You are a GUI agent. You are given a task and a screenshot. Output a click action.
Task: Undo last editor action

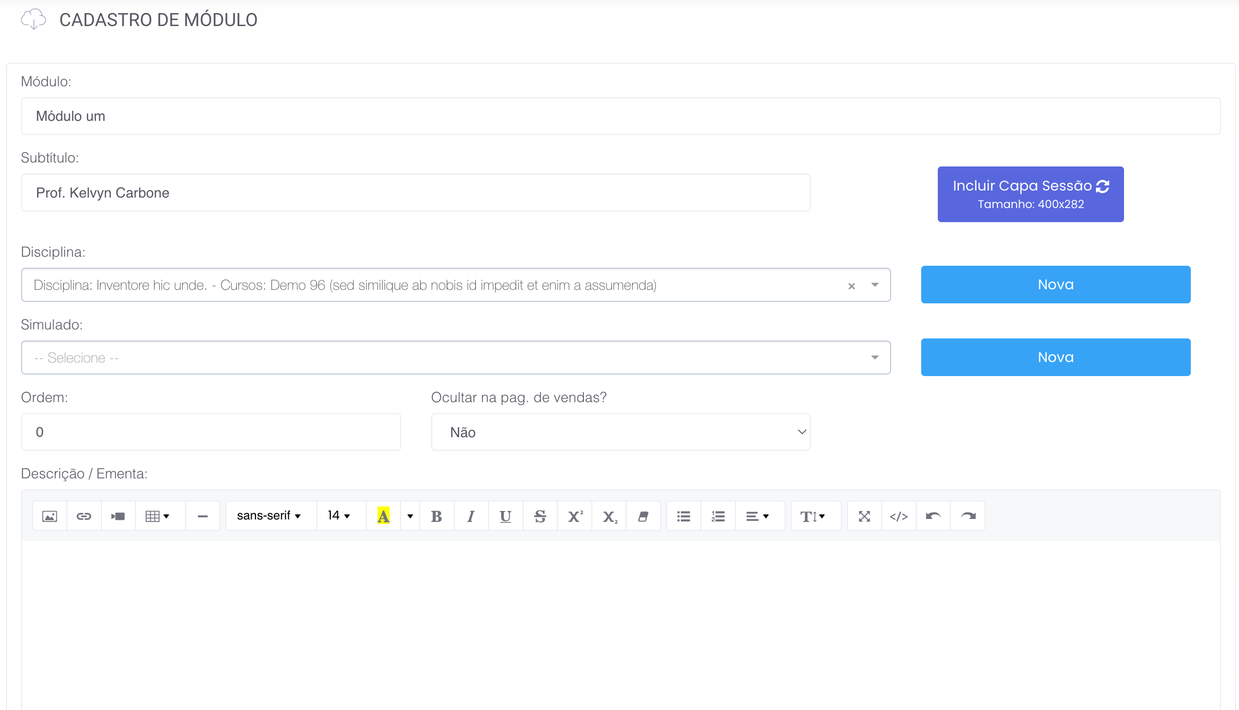tap(933, 516)
